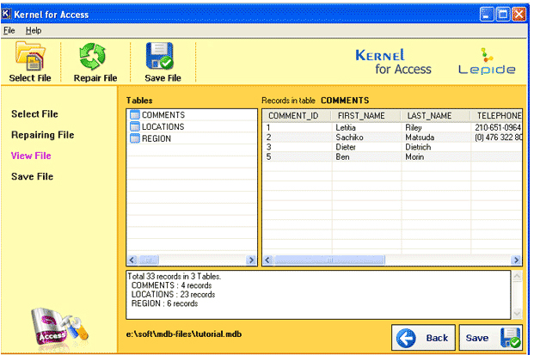This screenshot has width=534, height=355.
Task: Click comment ID cell 1
Action: click(268, 127)
